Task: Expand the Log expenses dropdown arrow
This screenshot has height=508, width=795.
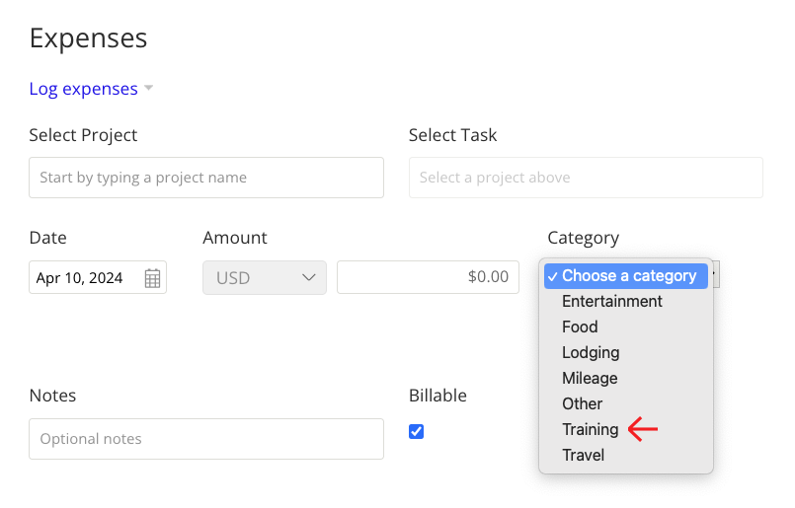Action: point(148,88)
